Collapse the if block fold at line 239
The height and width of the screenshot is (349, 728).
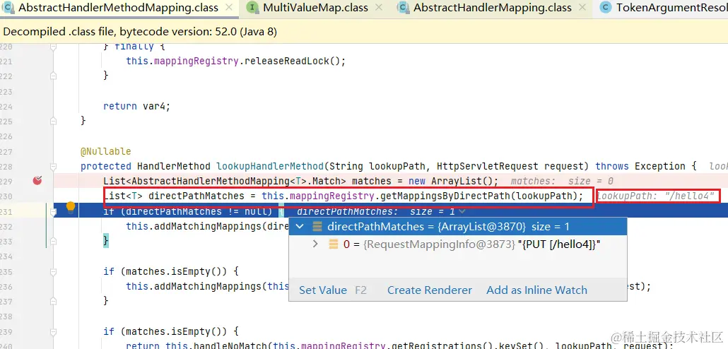point(54,331)
